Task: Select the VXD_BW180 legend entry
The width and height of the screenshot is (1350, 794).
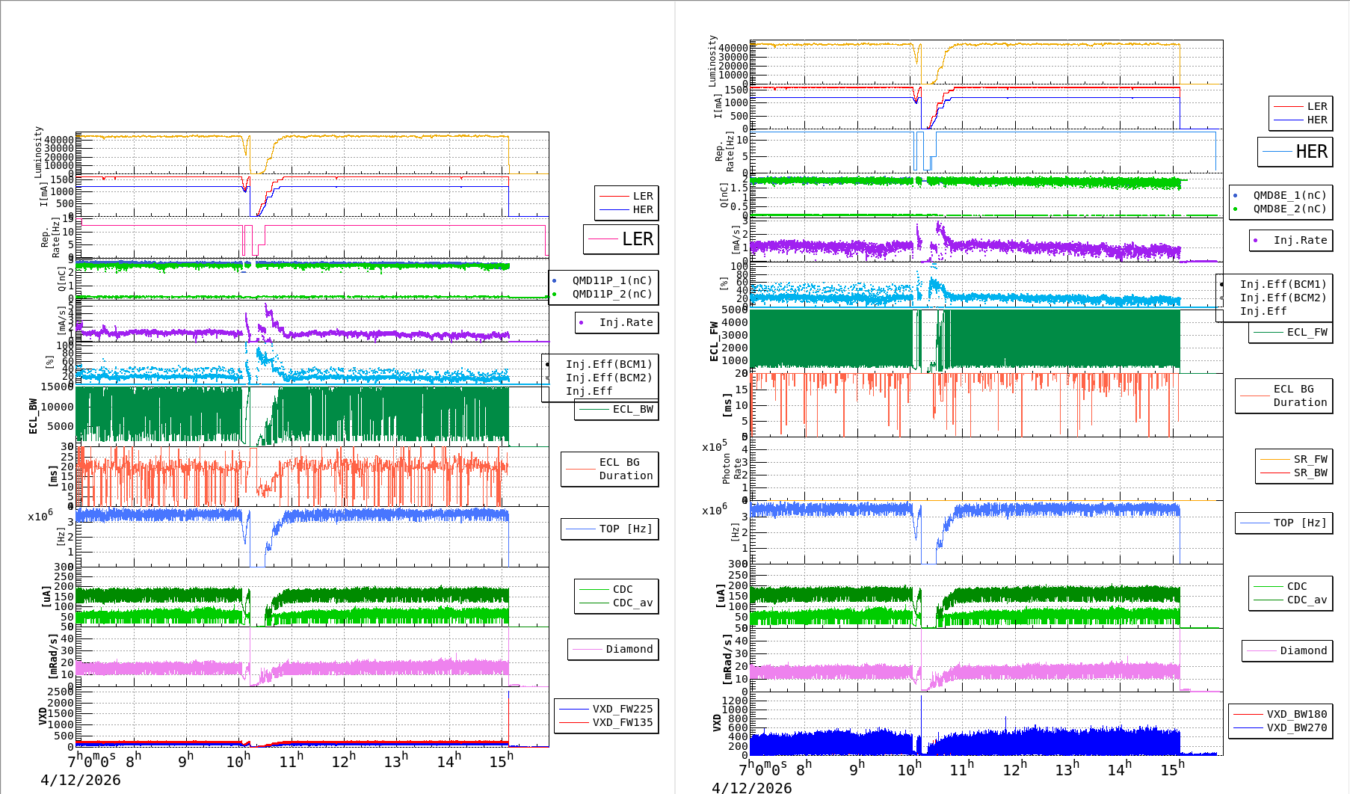Action: [1280, 715]
